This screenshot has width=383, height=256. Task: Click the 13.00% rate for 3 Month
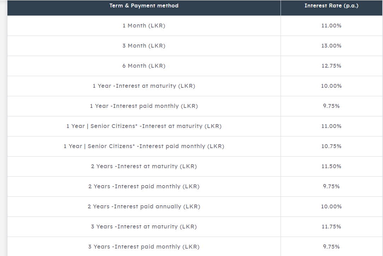tap(331, 46)
